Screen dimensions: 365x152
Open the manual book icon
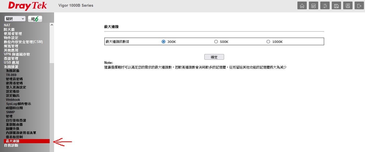pyautogui.click(x=348, y=6)
